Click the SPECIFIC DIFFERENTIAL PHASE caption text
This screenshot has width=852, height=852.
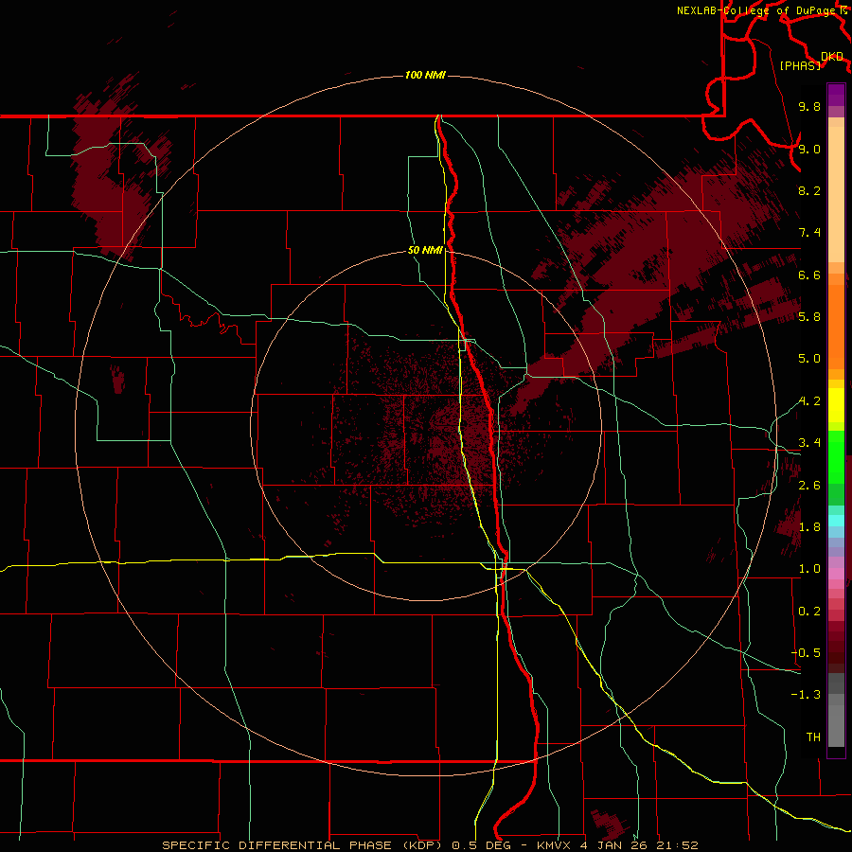(x=276, y=845)
